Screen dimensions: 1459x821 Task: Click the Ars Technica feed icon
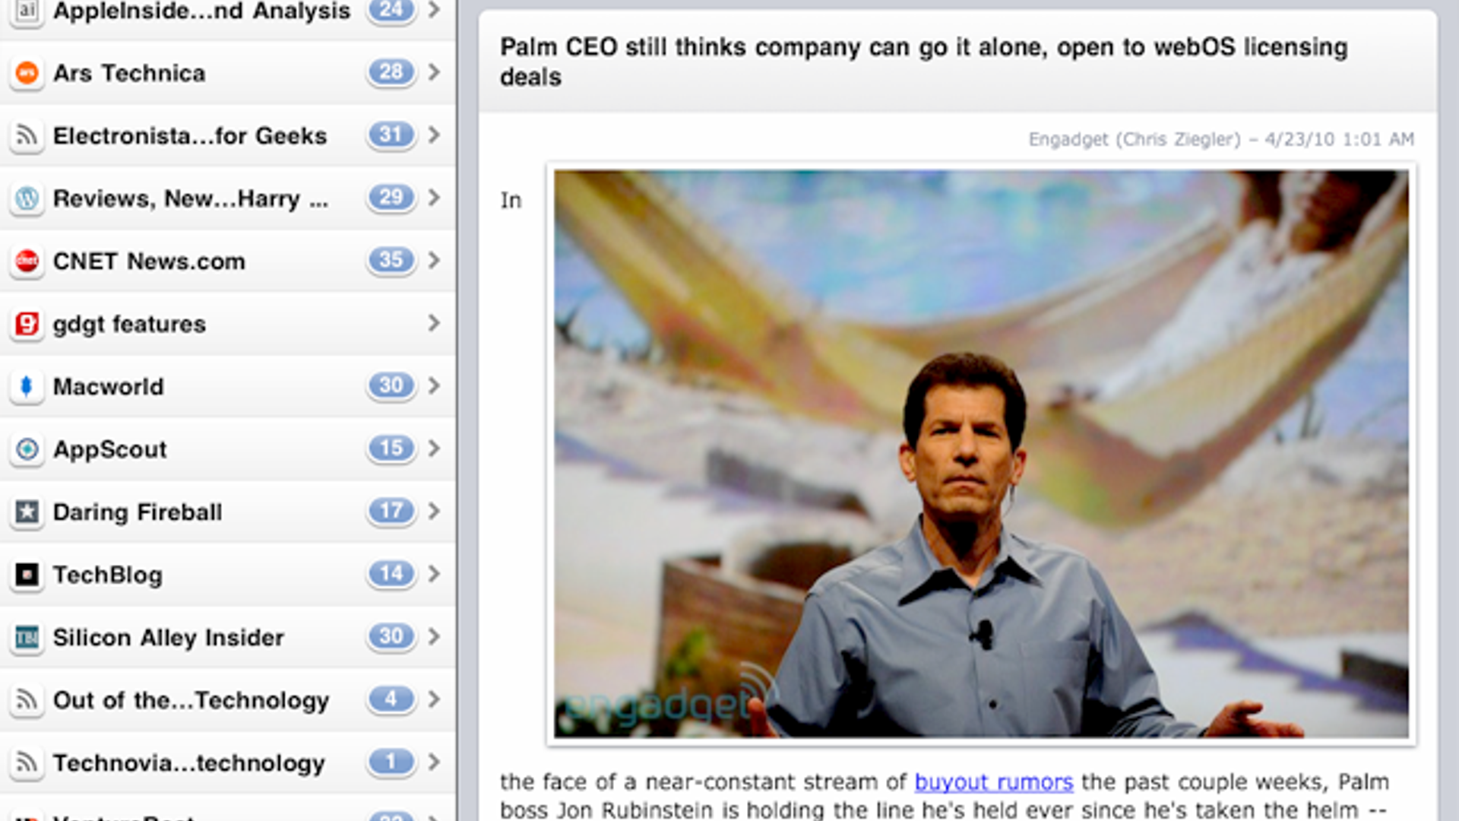pos(27,73)
